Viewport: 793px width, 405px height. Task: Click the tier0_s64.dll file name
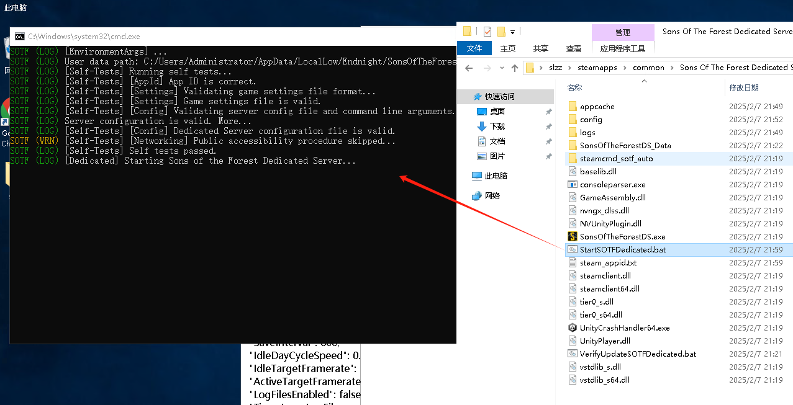click(601, 315)
